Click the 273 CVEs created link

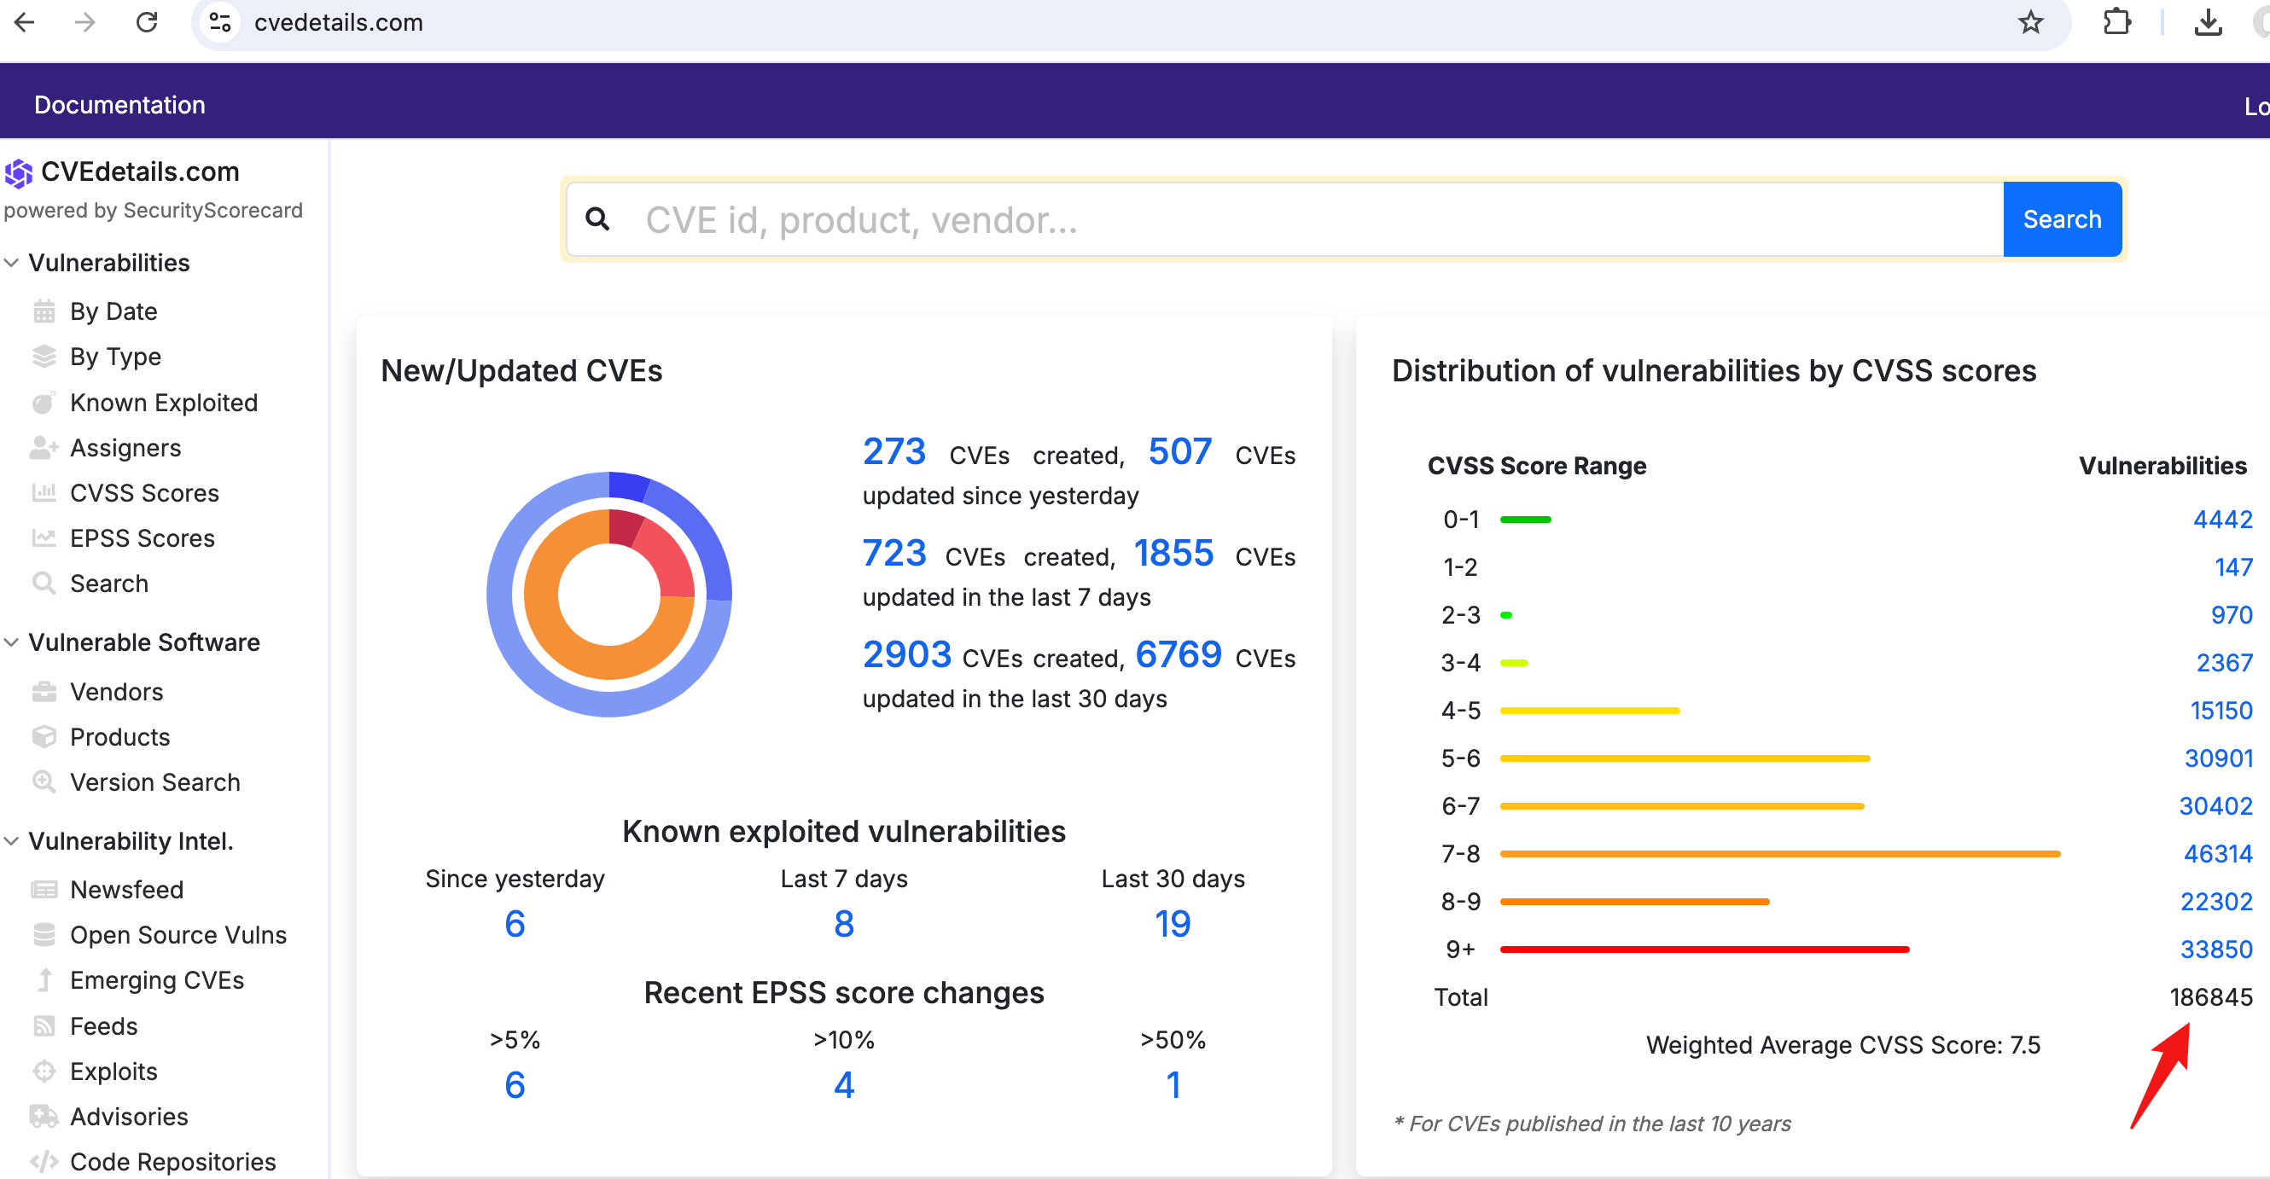pyautogui.click(x=893, y=452)
